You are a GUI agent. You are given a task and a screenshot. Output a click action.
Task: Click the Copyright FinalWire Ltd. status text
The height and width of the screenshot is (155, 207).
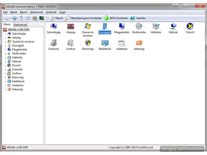coord(131,147)
